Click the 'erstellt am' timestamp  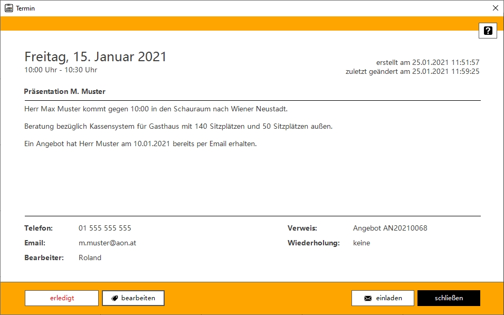point(427,62)
